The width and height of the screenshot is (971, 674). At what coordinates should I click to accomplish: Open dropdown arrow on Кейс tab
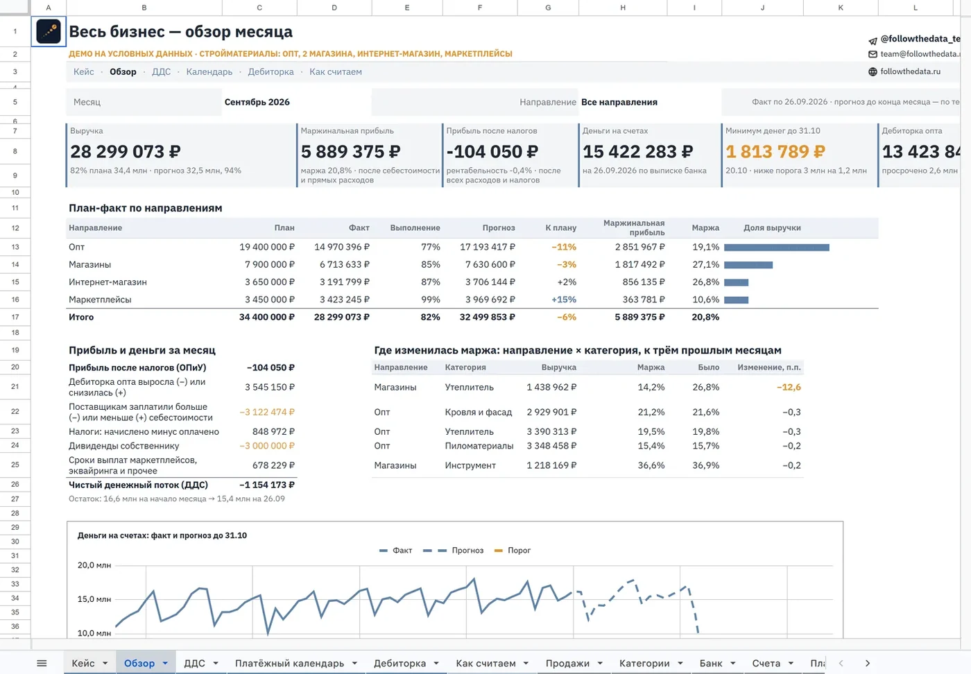105,664
